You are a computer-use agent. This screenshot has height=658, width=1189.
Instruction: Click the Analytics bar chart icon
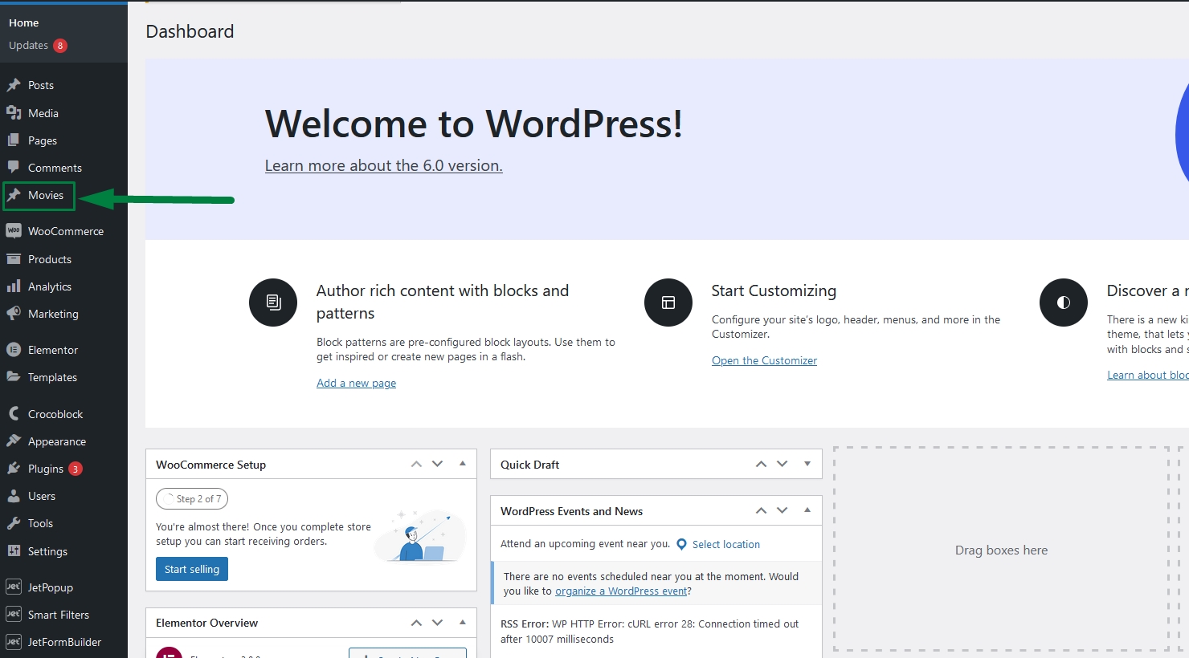[14, 286]
